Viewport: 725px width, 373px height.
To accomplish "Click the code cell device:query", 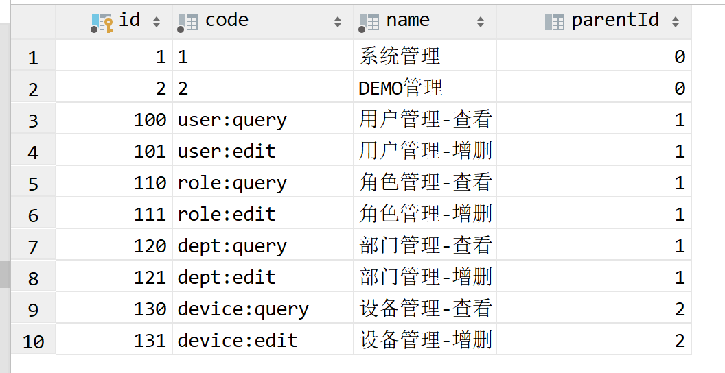I will point(263,309).
